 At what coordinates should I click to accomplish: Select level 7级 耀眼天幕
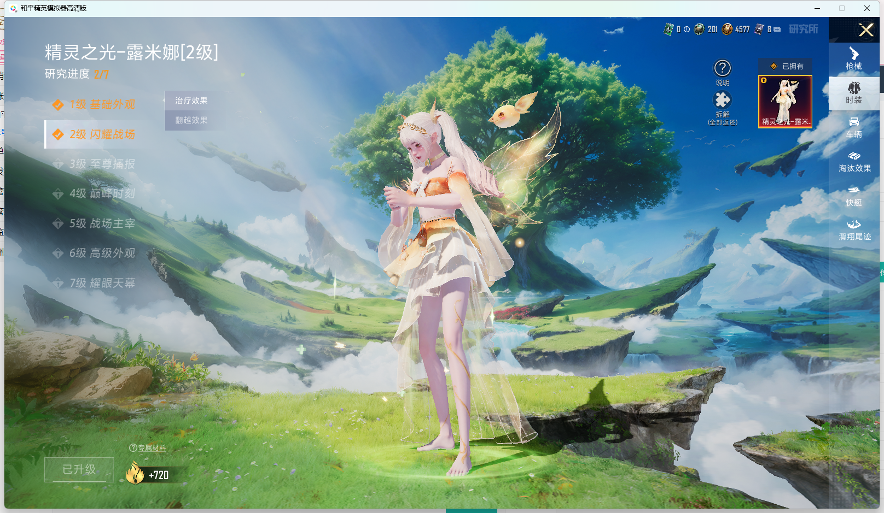coord(94,283)
